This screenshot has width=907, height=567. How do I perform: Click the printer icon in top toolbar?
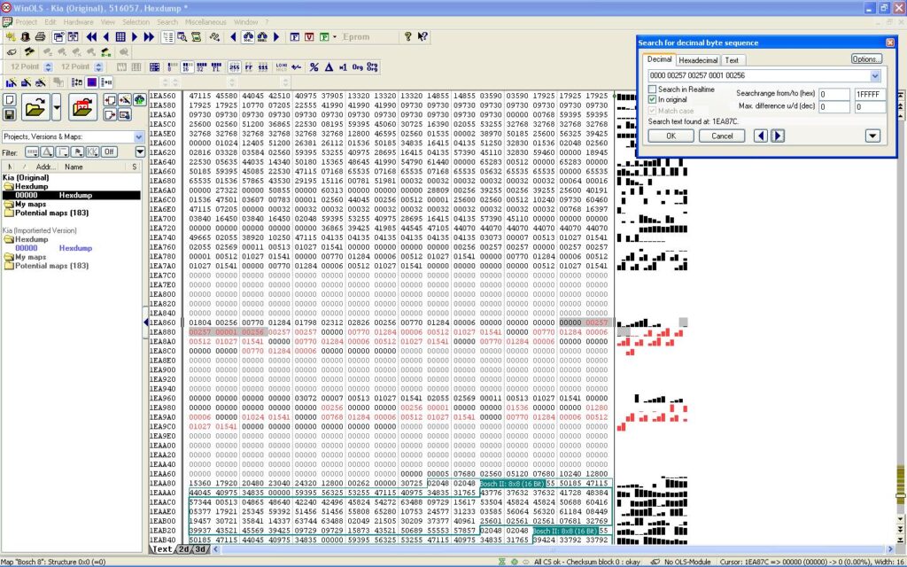[x=40, y=36]
